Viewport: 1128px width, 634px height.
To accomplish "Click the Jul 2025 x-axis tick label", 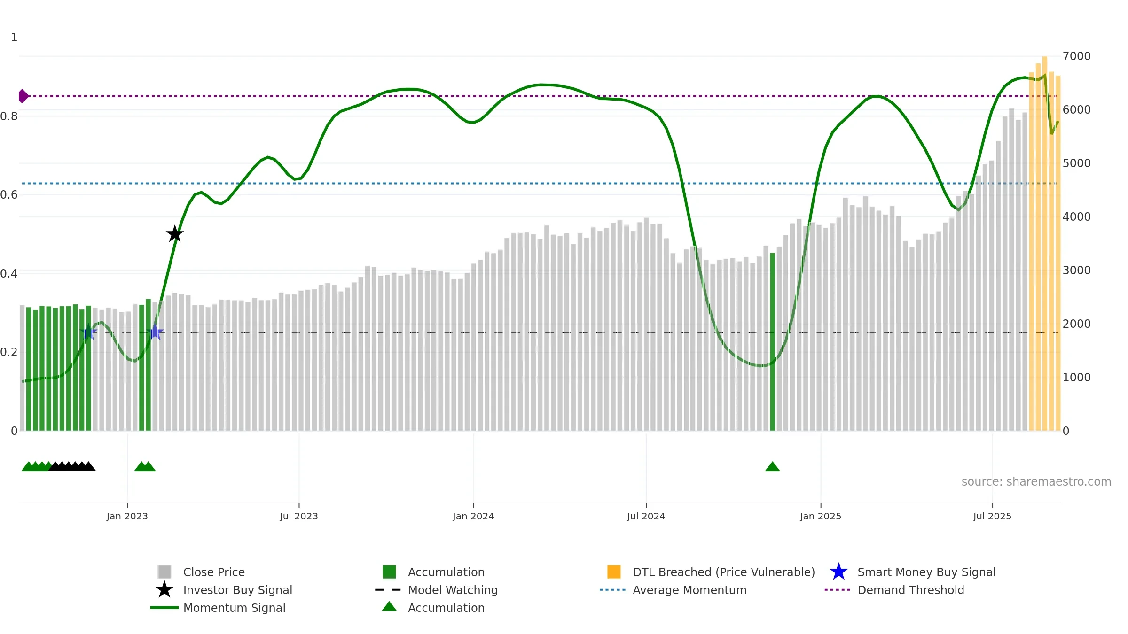I will point(992,516).
